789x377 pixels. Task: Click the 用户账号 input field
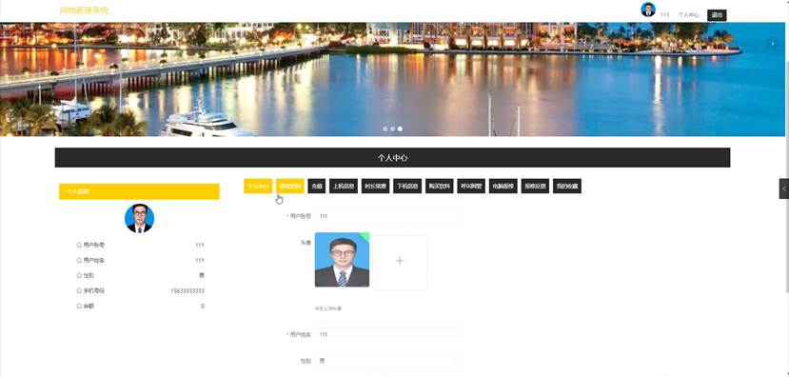(x=388, y=216)
